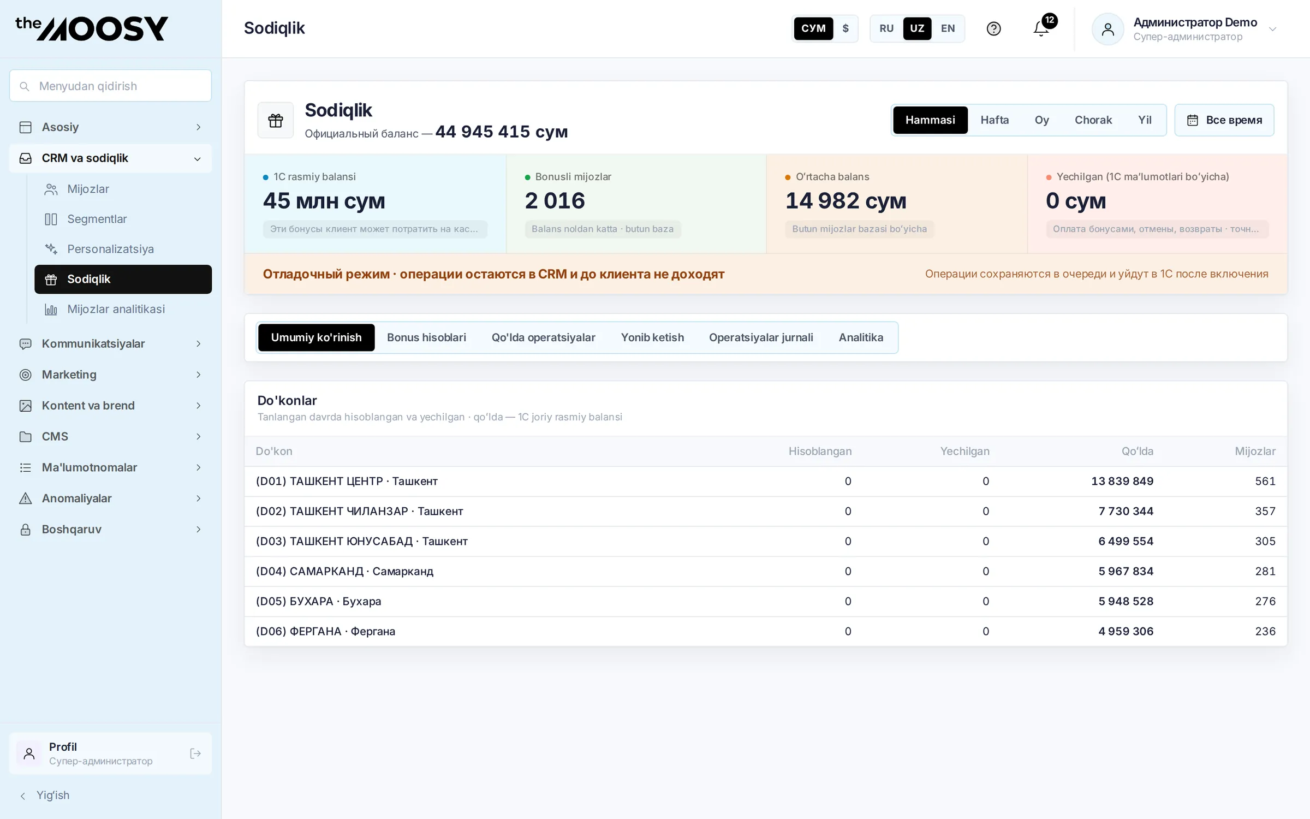1310x819 pixels.
Task: Click the Personalizatsiya sparkle icon
Action: tap(51, 249)
